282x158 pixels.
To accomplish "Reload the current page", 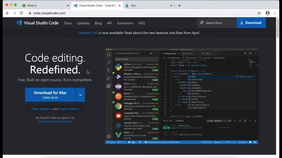I will coord(21,13).
